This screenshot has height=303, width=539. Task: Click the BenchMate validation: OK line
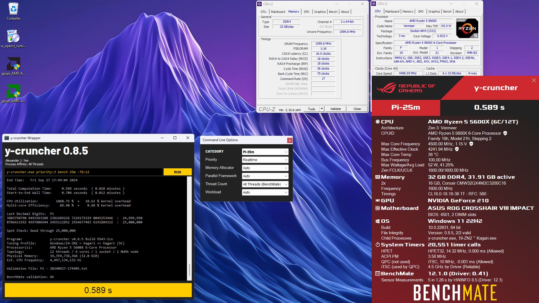30,277
